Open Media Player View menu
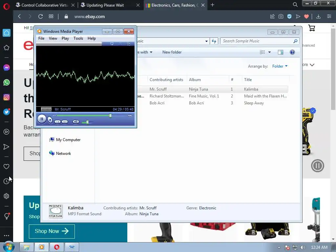 [x=53, y=38]
